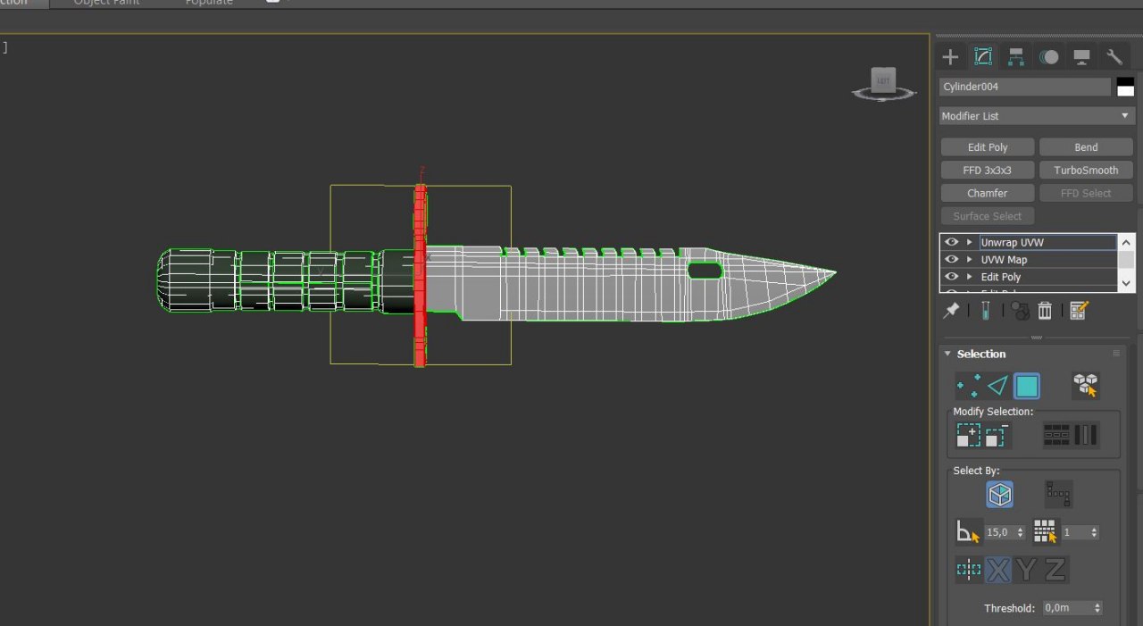Click Select By Element toggle icon

tap(1086, 385)
